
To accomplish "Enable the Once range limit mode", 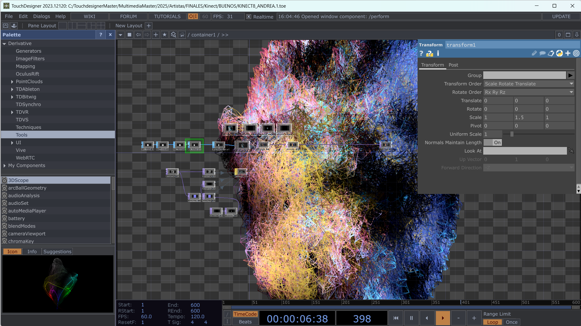I will coord(511,322).
